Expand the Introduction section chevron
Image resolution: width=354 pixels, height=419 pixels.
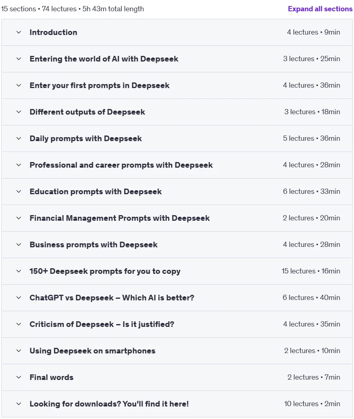pos(19,32)
